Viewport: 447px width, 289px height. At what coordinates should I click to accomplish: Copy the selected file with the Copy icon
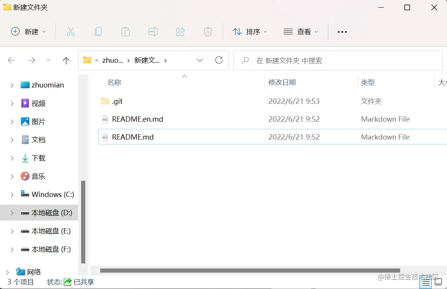[x=98, y=32]
